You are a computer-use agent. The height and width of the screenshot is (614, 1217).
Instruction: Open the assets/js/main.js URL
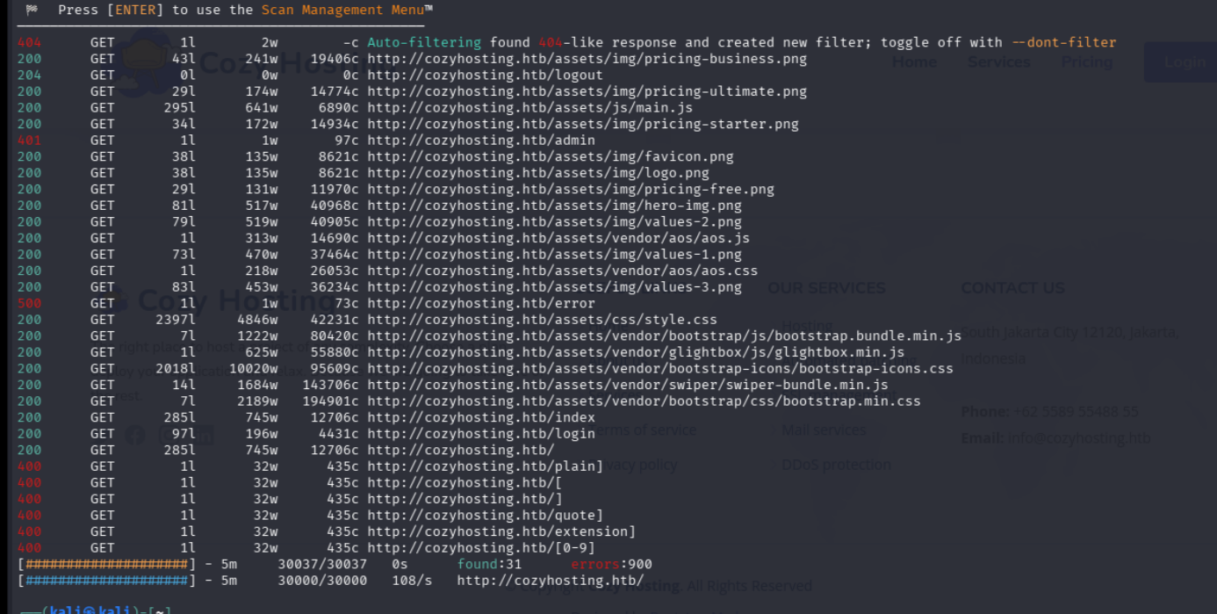pyautogui.click(x=529, y=108)
